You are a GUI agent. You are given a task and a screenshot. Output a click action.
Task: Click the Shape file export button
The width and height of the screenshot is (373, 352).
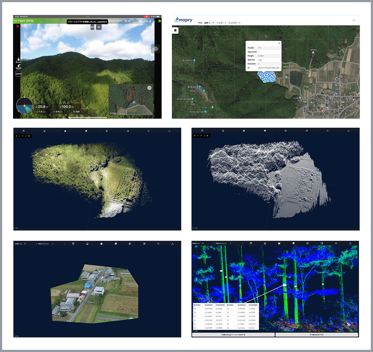pyautogui.click(x=233, y=335)
